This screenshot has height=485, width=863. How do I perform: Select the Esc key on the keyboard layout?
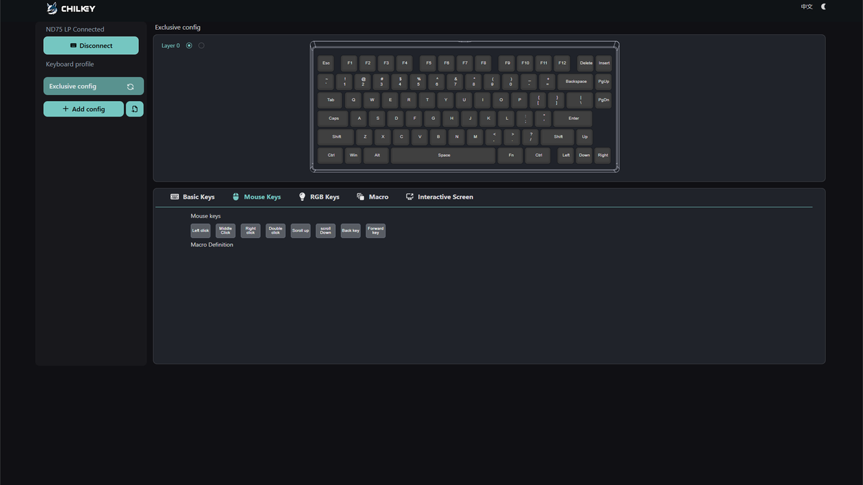click(x=326, y=63)
